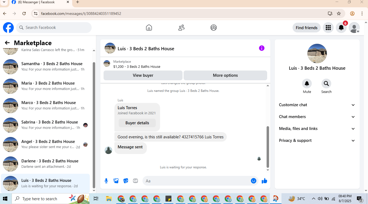Open the account avatar dropdown

point(354,28)
